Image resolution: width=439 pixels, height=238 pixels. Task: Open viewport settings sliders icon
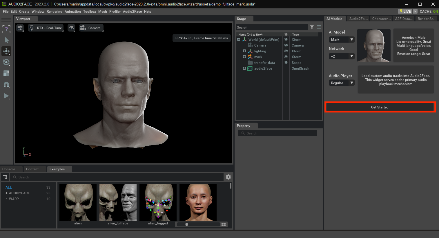[20, 28]
